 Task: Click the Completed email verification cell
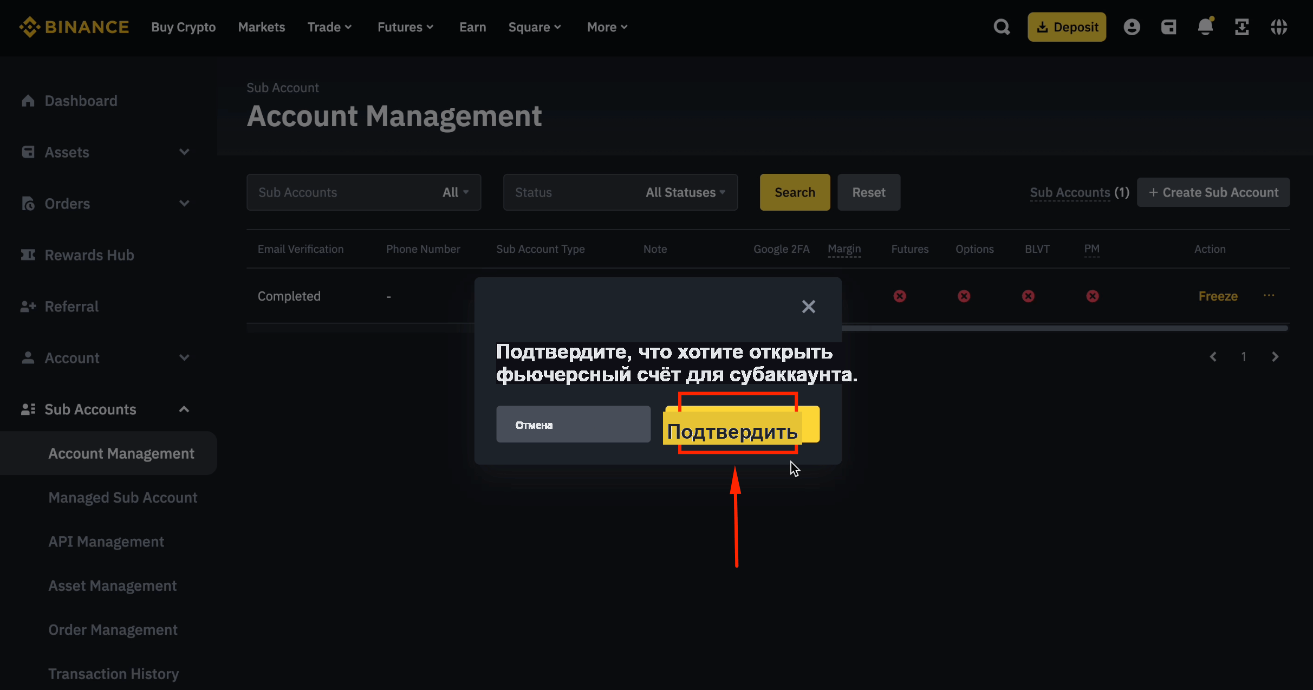click(289, 296)
